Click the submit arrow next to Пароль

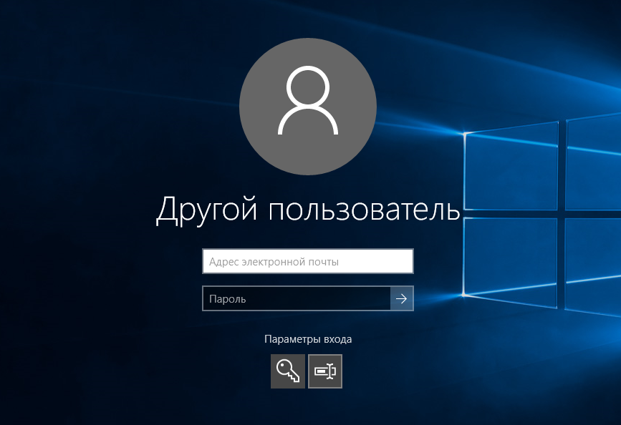(x=402, y=299)
